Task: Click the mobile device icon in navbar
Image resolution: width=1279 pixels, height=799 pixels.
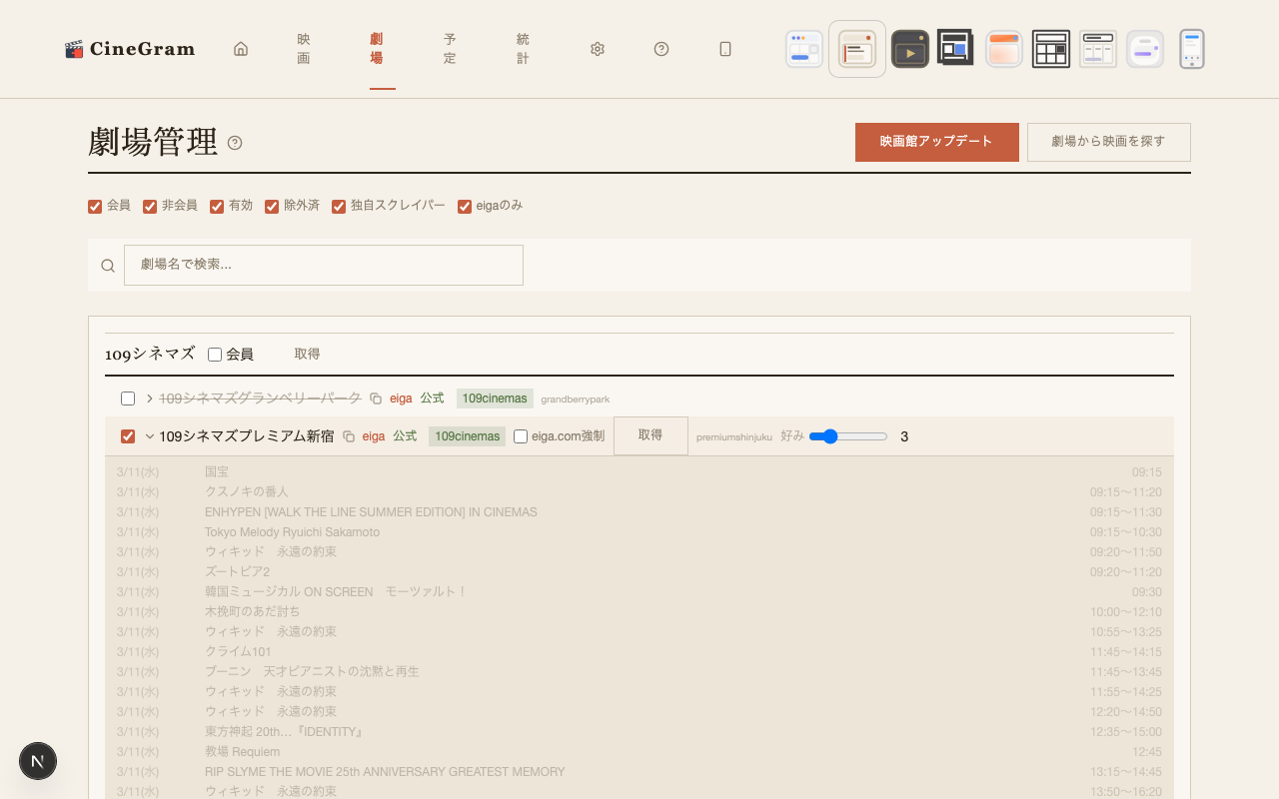Action: pyautogui.click(x=725, y=49)
